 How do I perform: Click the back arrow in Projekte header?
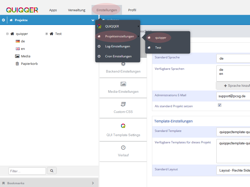click(3, 20)
